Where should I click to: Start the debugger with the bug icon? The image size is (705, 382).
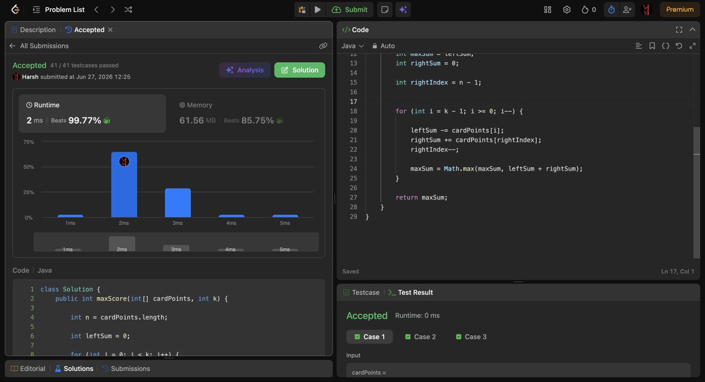[301, 9]
